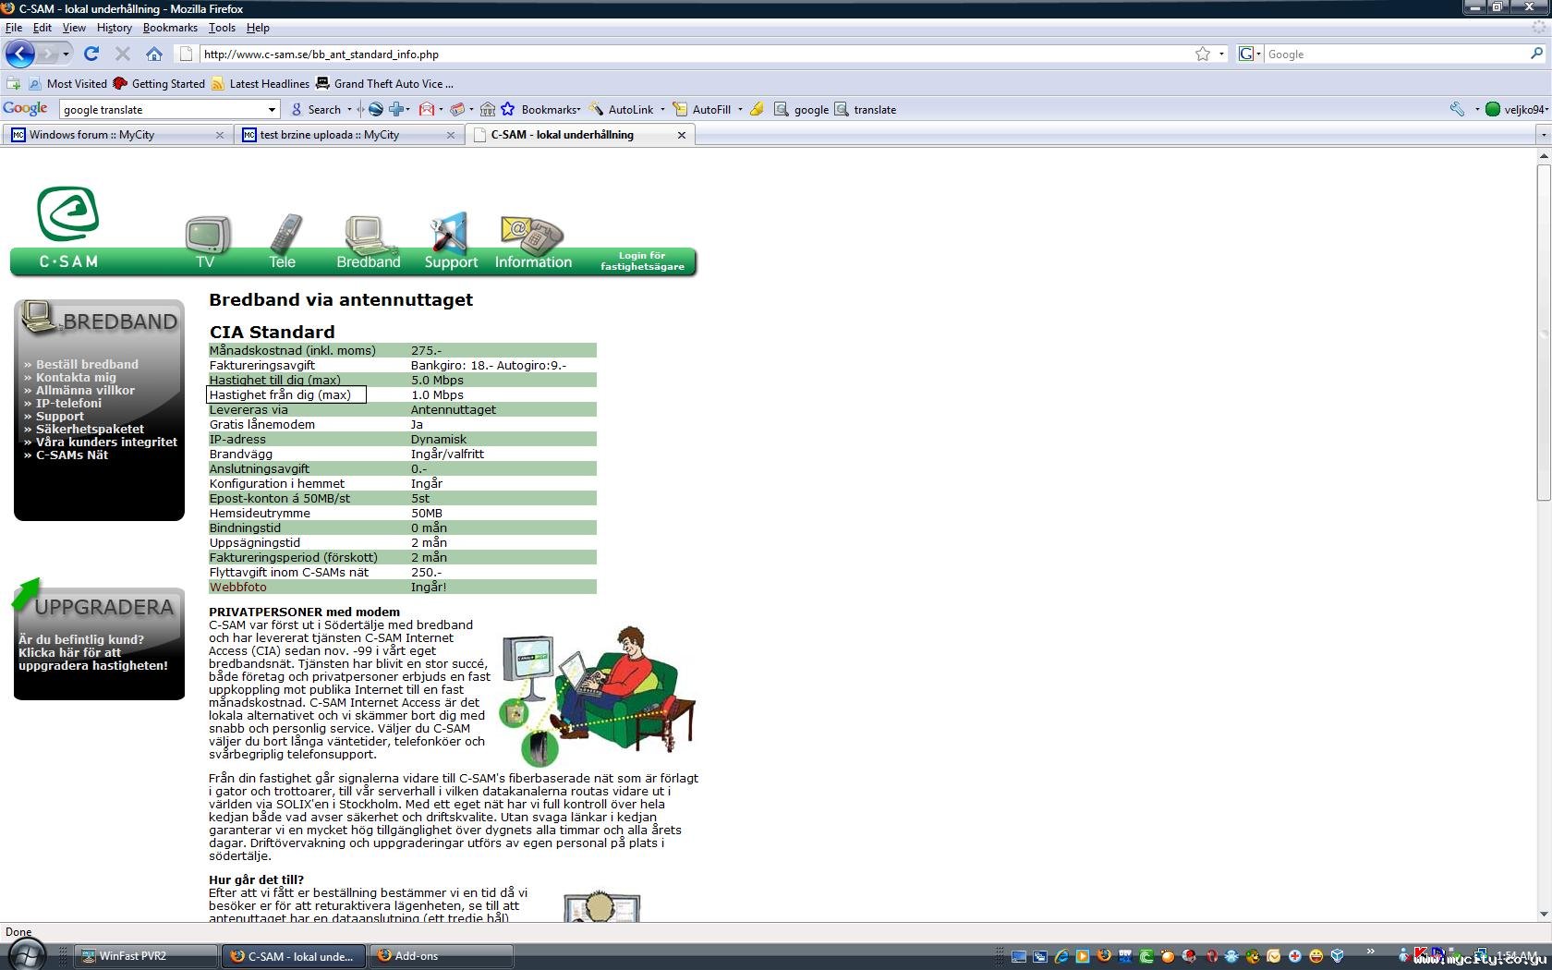Bookmark this page with the star
Image resolution: width=1552 pixels, height=970 pixels.
click(1203, 54)
